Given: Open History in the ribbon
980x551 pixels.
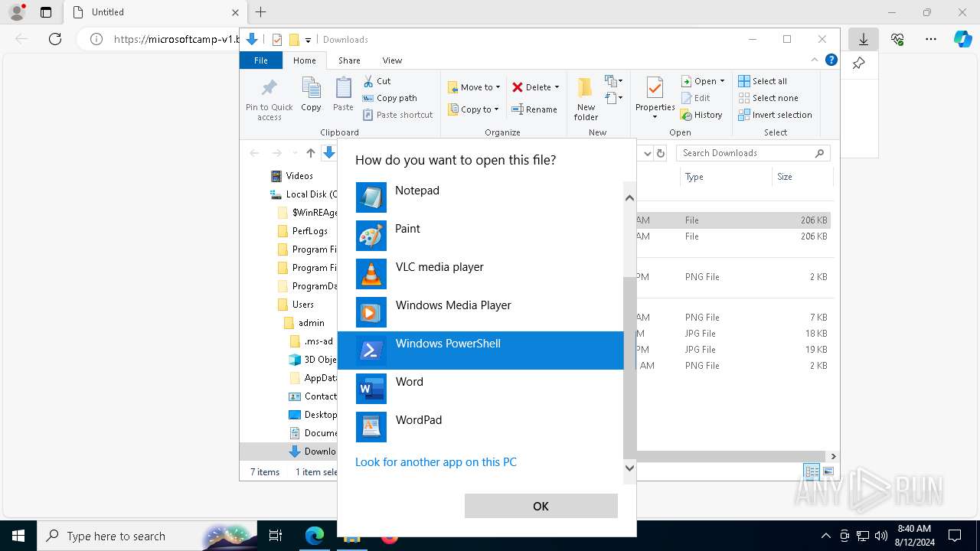Looking at the screenshot, I should point(701,115).
